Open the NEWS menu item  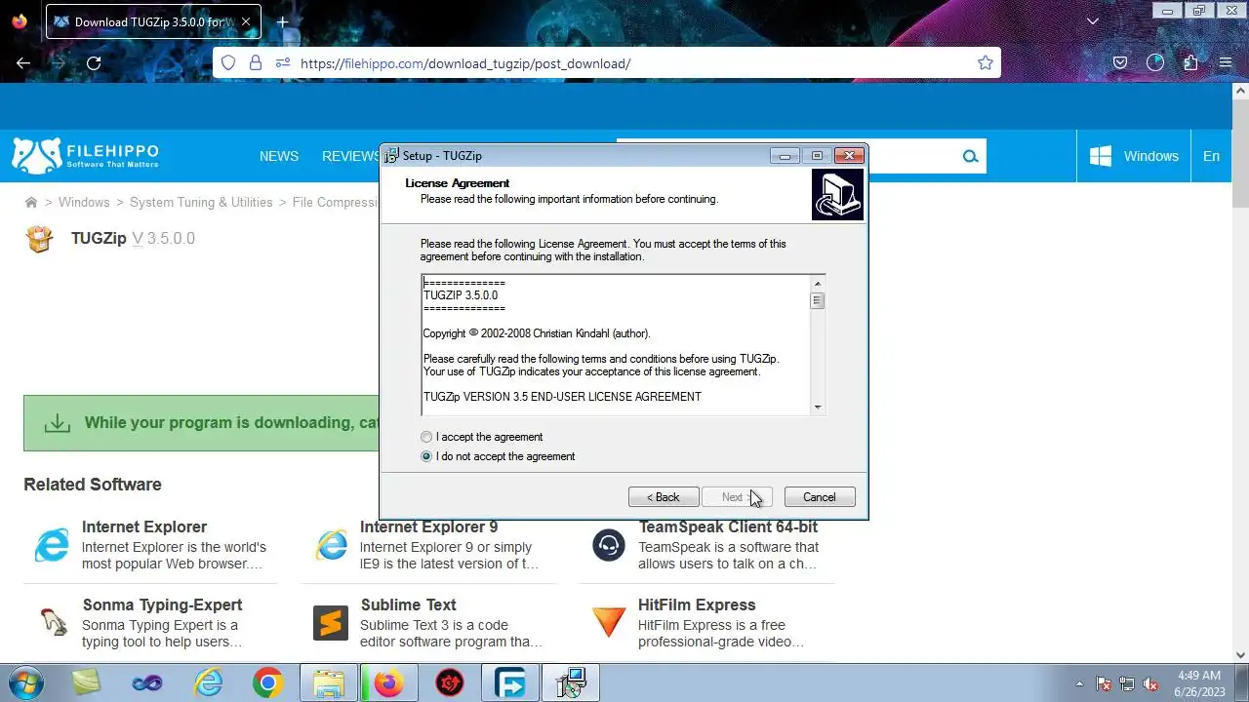[x=279, y=156]
